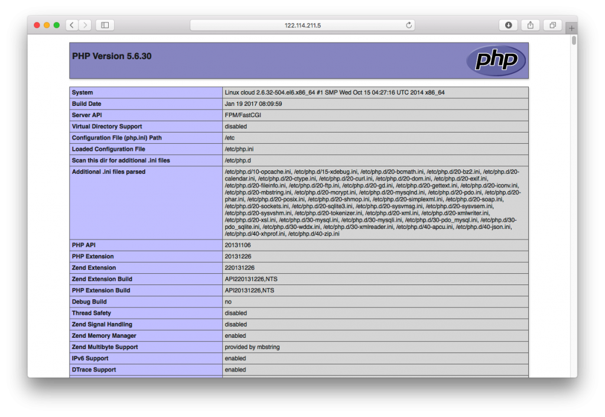Image resolution: width=605 pixels, height=417 pixels.
Task: Click Scan this dir for additional .ini files
Action: pos(121,161)
